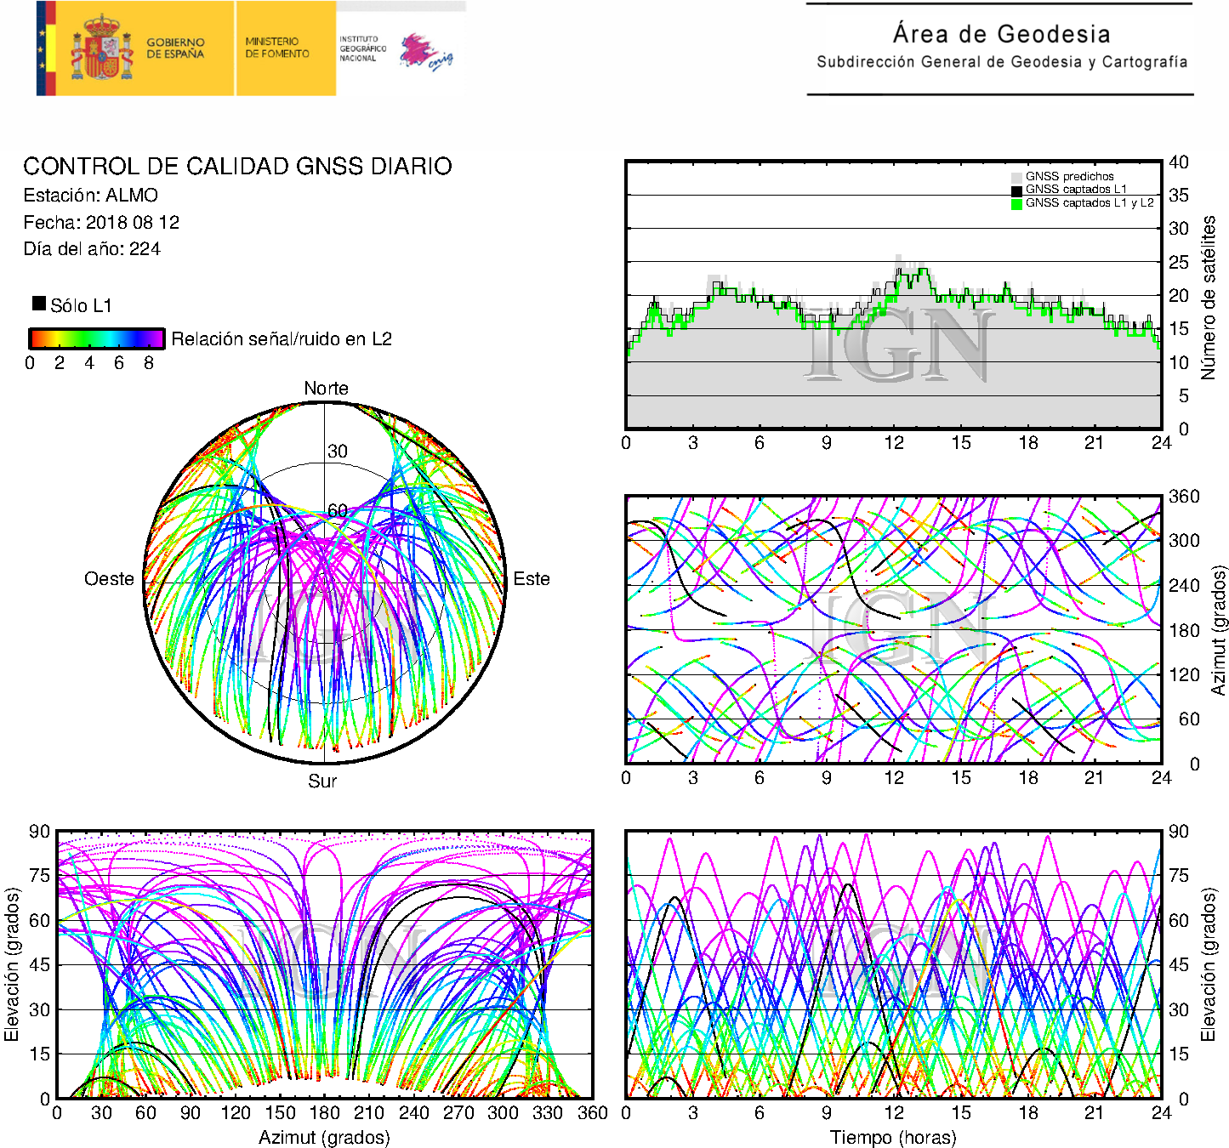This screenshot has height=1148, width=1229.
Task: Click the 'Sur' label on the skyplot
Action: pyautogui.click(x=322, y=781)
